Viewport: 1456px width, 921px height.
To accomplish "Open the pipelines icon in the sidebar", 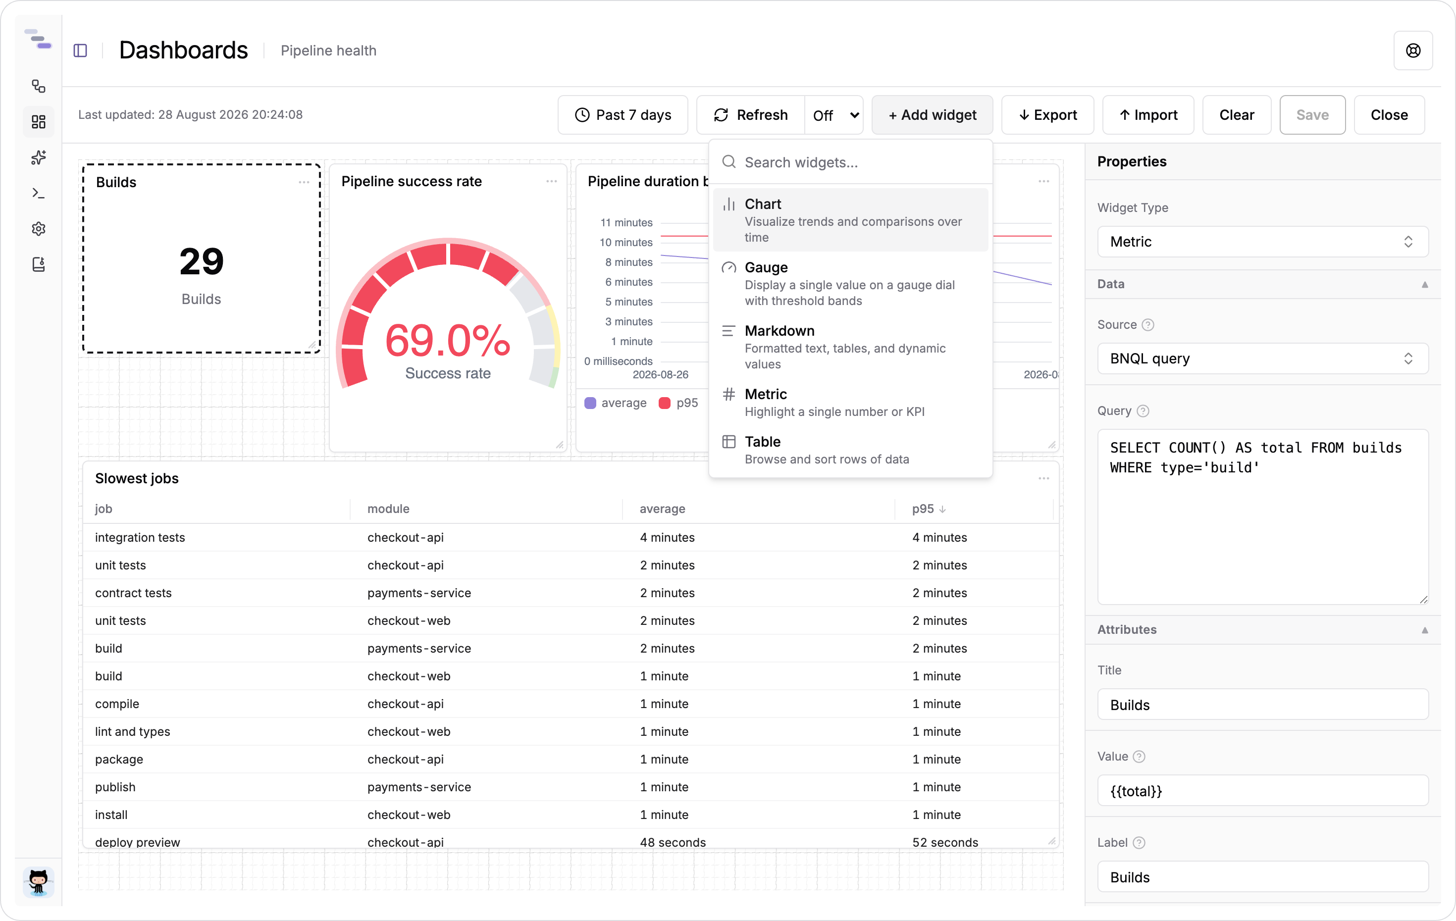I will 39,87.
